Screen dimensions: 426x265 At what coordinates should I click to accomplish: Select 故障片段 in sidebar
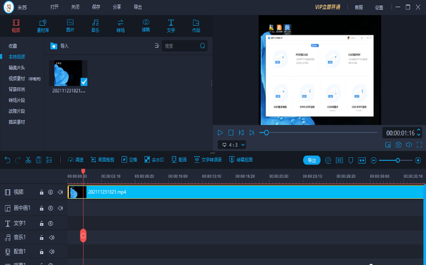[x=17, y=111]
